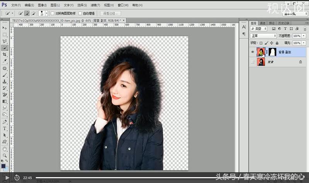Image resolution: width=309 pixels, height=183 pixels.
Task: Select the Hand tool
Action: pos(5,149)
